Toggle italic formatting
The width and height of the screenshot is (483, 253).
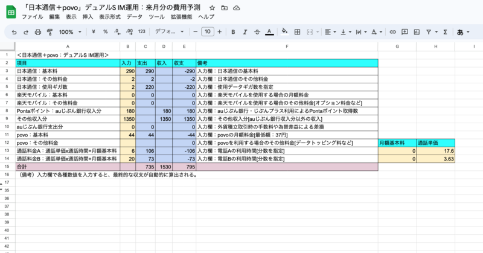(245, 32)
